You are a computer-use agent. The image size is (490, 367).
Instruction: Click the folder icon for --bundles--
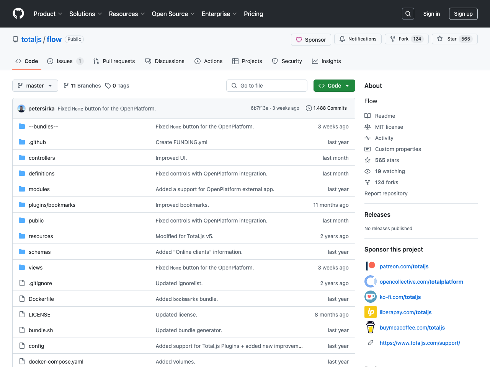(x=22, y=126)
